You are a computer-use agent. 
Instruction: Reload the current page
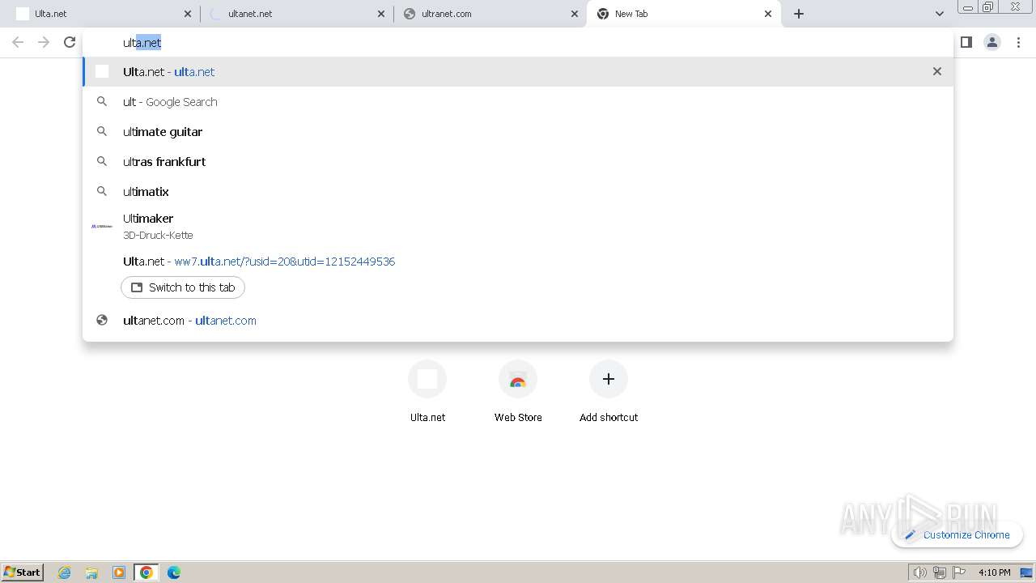coord(70,42)
